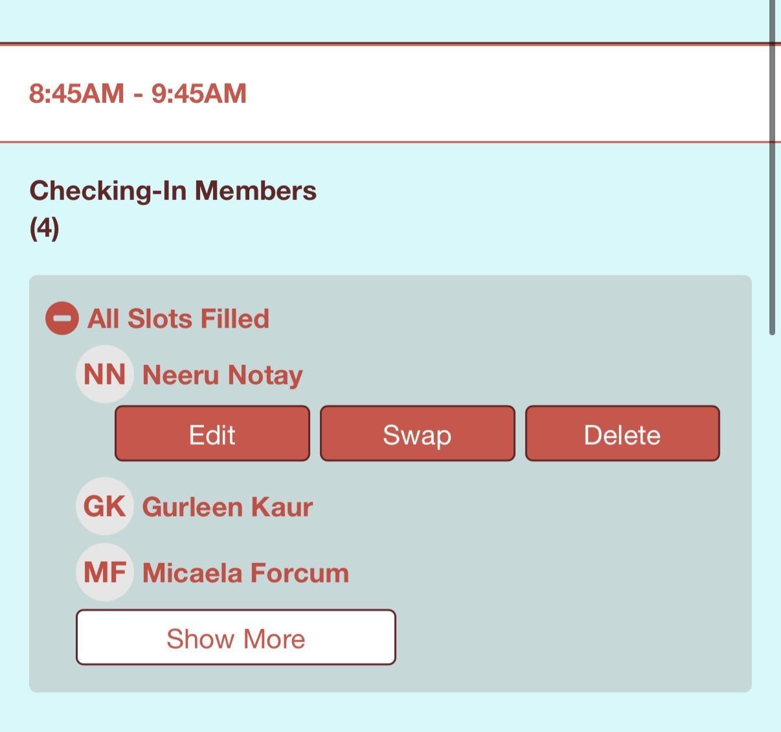Tap the GK avatar circle
Viewport: 781px width, 732px height.
(104, 507)
